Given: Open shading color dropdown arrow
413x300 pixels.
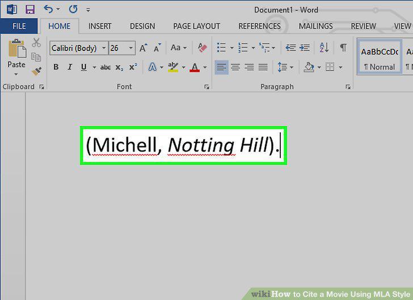Looking at the screenshot, I should [319, 67].
